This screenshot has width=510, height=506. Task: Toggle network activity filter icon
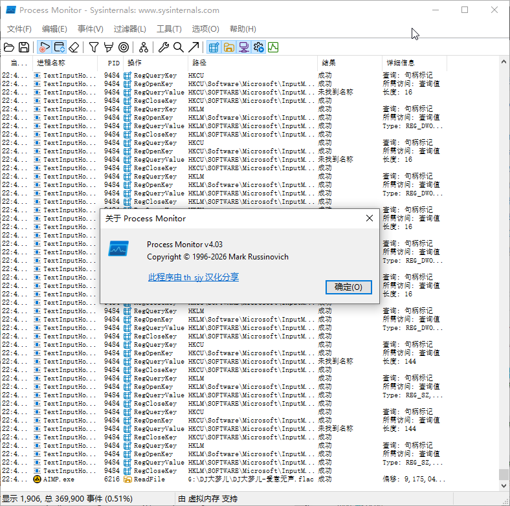tap(244, 47)
